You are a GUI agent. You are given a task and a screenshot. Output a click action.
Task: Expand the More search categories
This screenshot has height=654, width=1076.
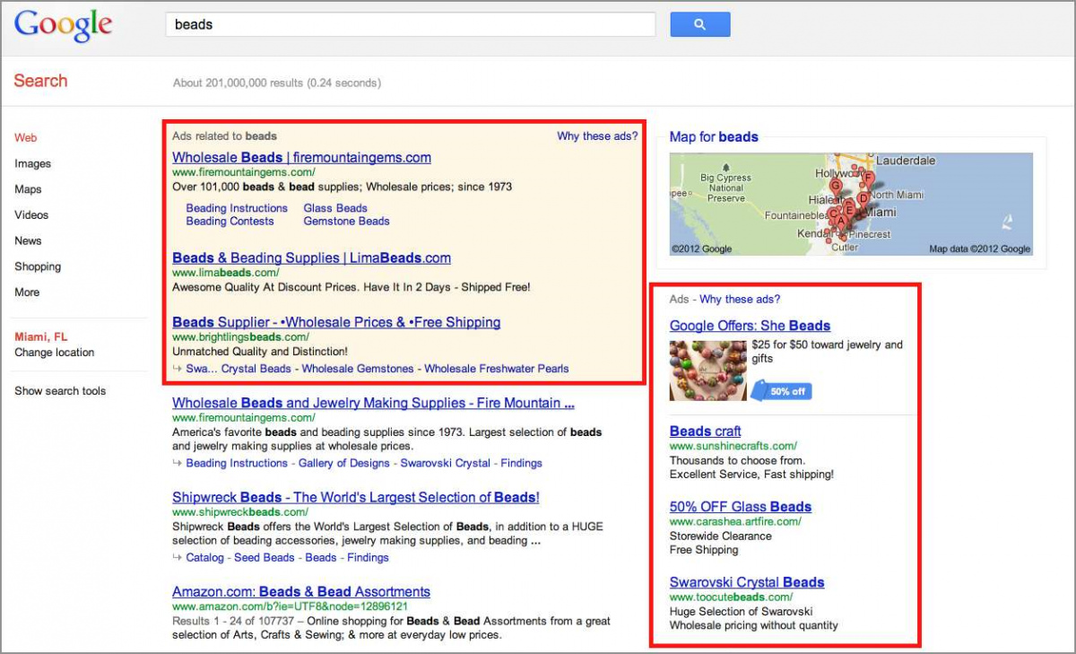(x=27, y=292)
